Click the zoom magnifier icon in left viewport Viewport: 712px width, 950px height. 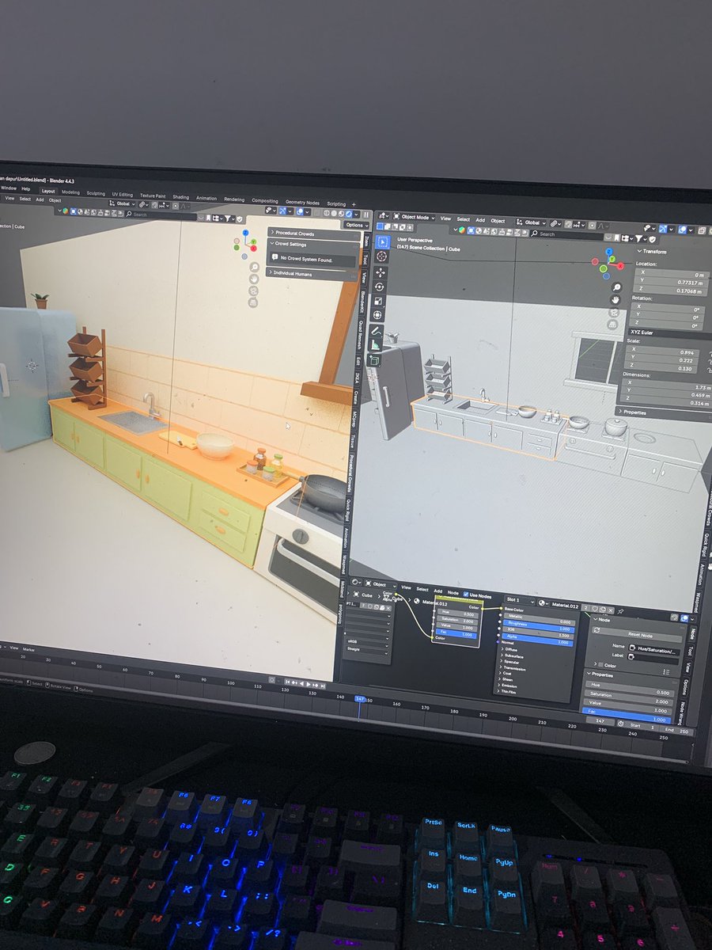point(254,267)
